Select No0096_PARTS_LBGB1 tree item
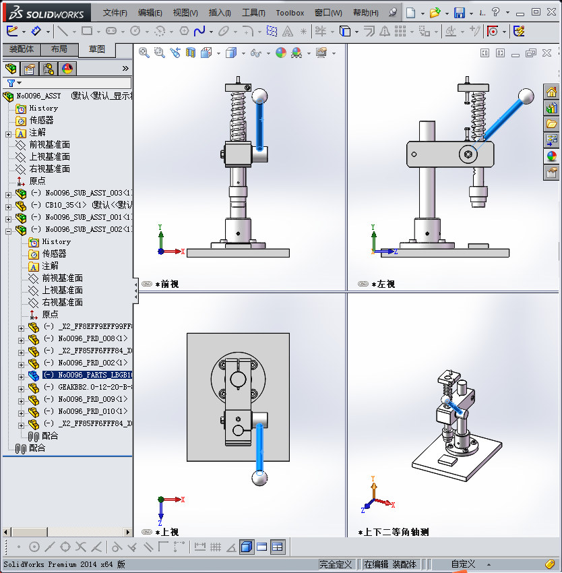 pos(87,375)
